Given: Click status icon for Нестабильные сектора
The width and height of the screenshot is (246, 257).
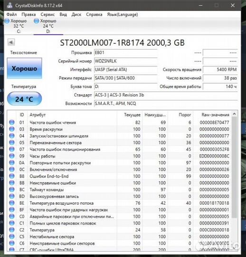Looking at the screenshot, I should [12, 237].
